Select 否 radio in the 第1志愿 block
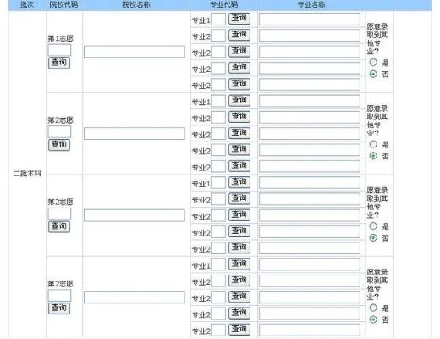440x339 pixels. [x=373, y=74]
